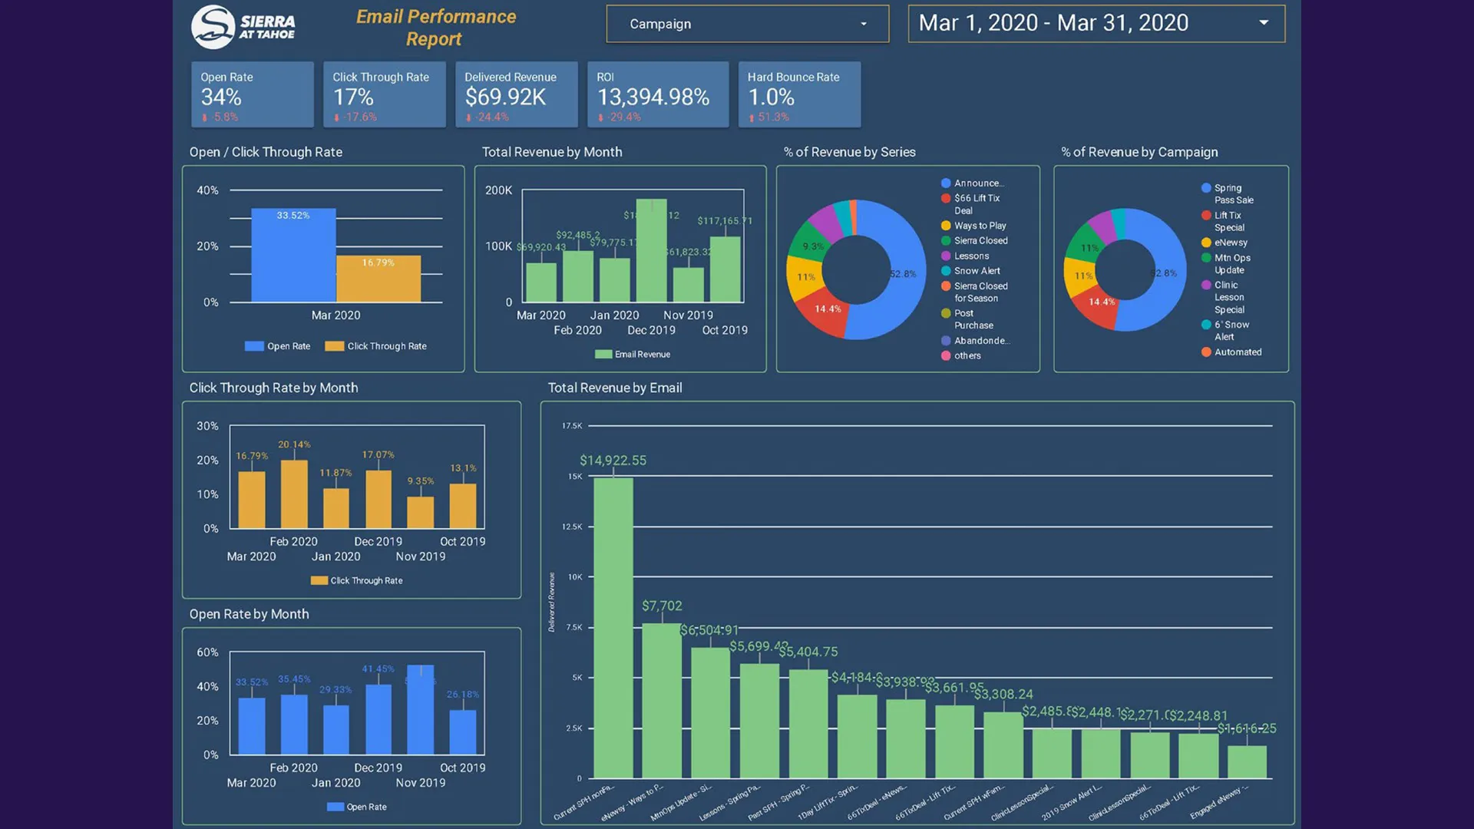Select the Sierra Closed legend entry
Image resolution: width=1474 pixels, height=829 pixels.
pos(974,241)
